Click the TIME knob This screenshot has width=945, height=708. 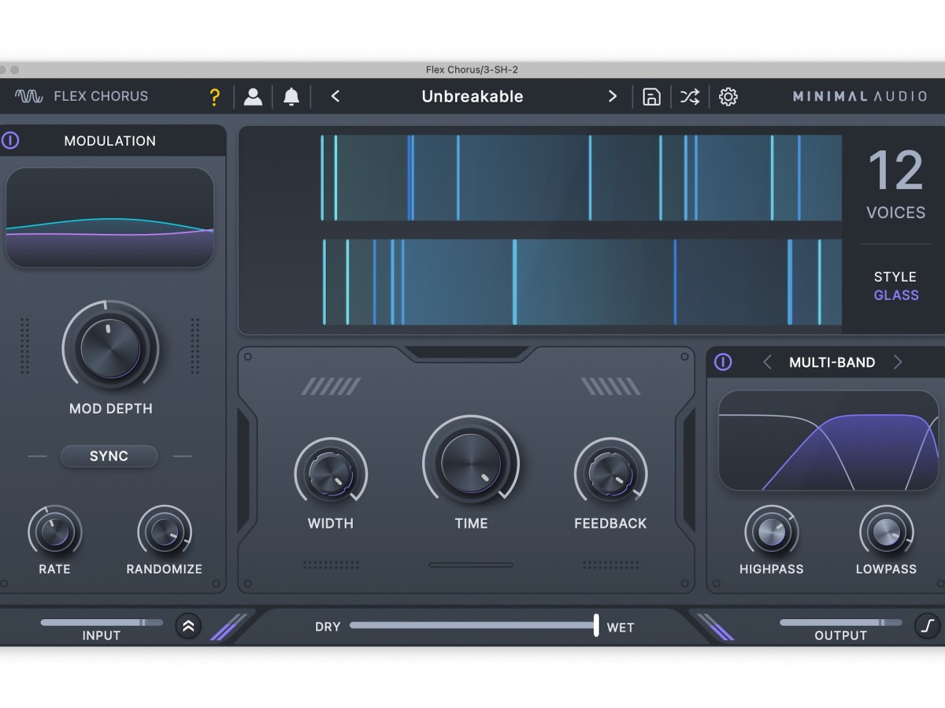pyautogui.click(x=471, y=463)
